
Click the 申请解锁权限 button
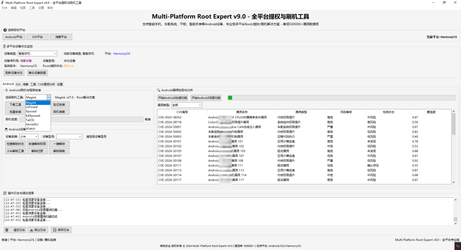37,144
